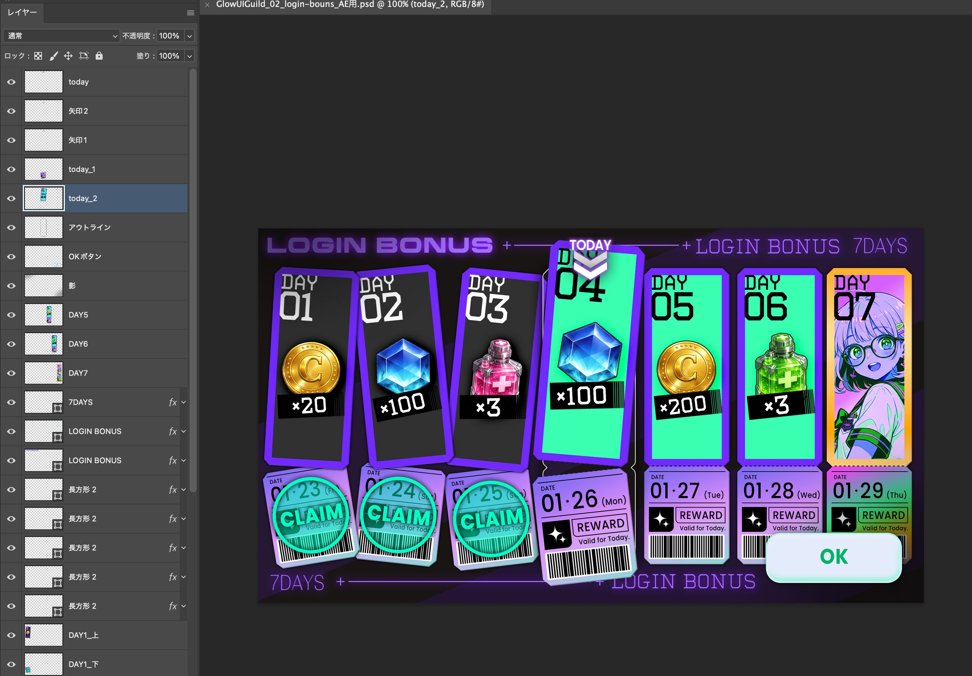The height and width of the screenshot is (676, 972).
Task: Click the lock image pixels brush icon
Action: [x=54, y=56]
